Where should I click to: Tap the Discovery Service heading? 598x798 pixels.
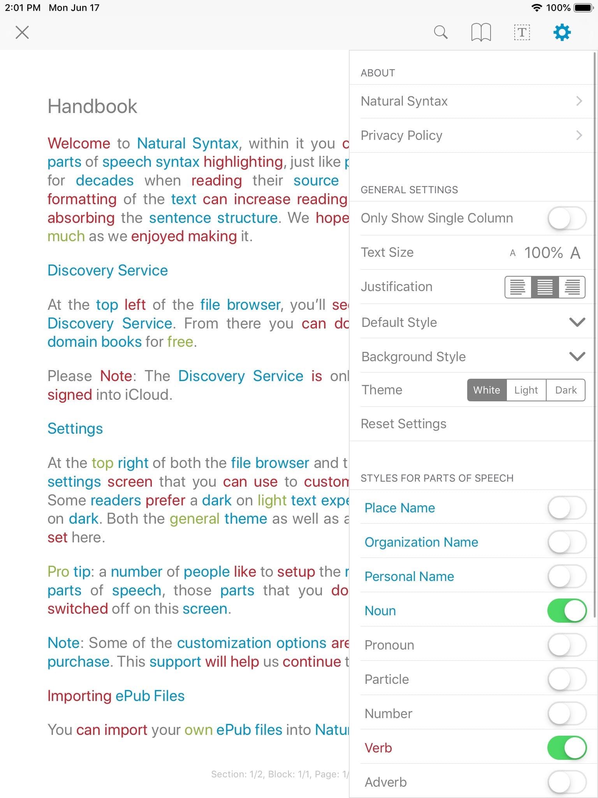pyautogui.click(x=107, y=270)
